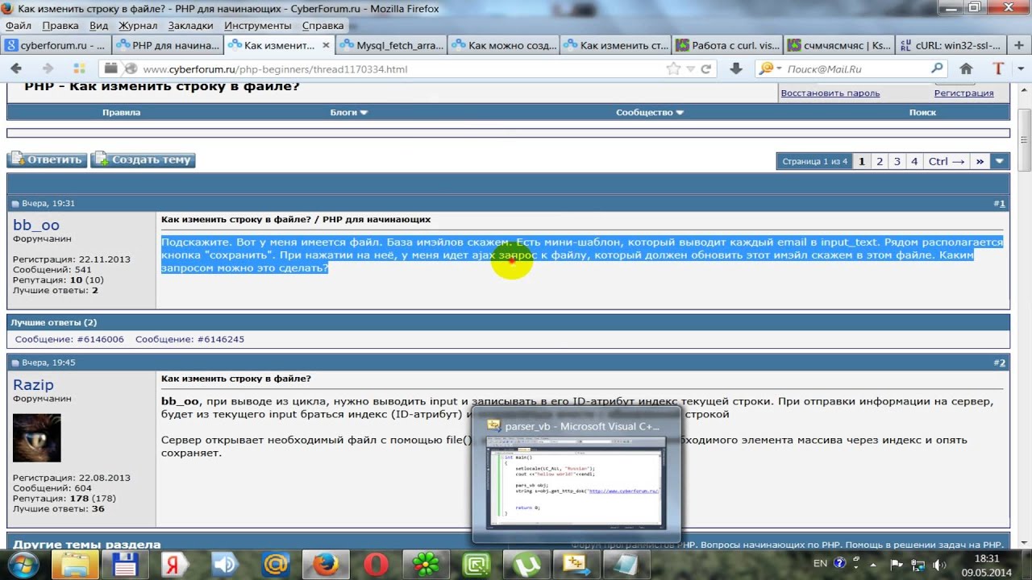Switch to the cyberforum.ru tab
The image size is (1032, 580).
(56, 45)
